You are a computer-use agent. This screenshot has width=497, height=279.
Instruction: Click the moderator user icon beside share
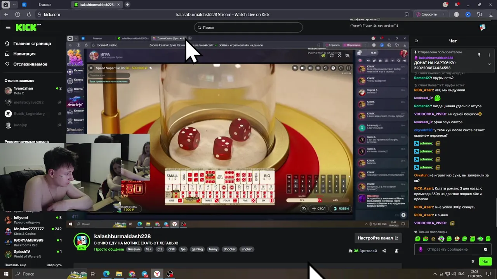coord(396,251)
